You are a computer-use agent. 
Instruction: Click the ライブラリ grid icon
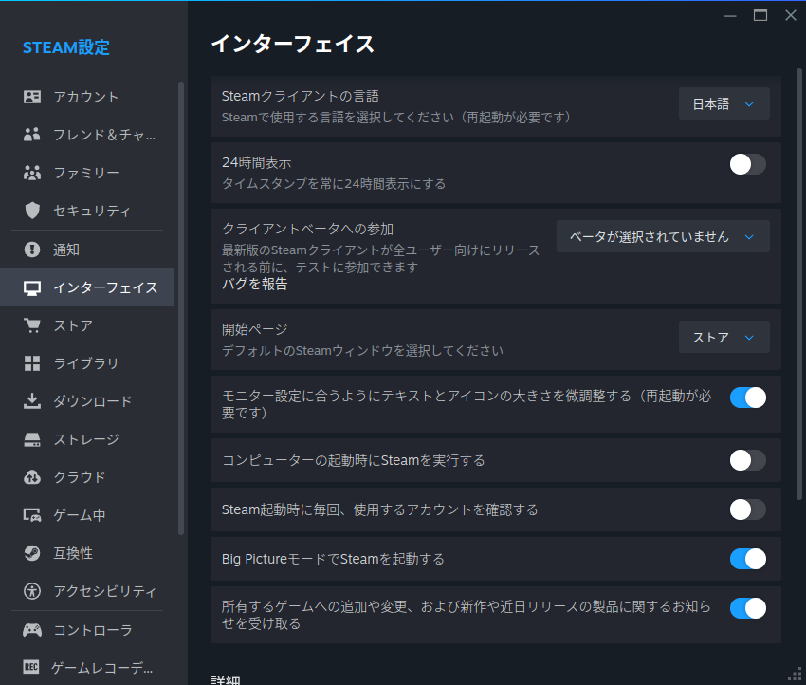[x=32, y=363]
